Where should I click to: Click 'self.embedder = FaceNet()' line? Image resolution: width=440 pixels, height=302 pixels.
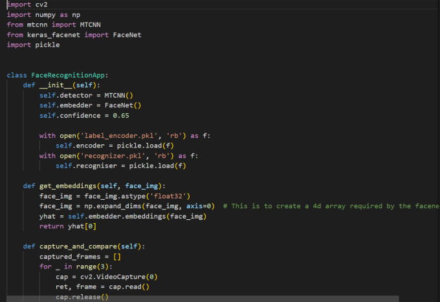click(90, 105)
